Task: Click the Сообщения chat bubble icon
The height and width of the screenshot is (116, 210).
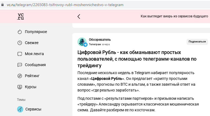Action: click(x=20, y=65)
